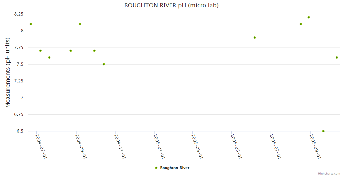Click the earliest 8.1 pH data point
343x176 pixels.
(31, 24)
